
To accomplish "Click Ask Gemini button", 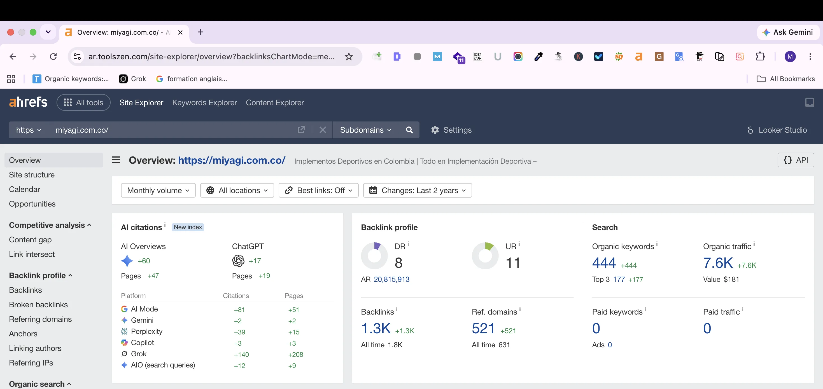I will click(788, 32).
